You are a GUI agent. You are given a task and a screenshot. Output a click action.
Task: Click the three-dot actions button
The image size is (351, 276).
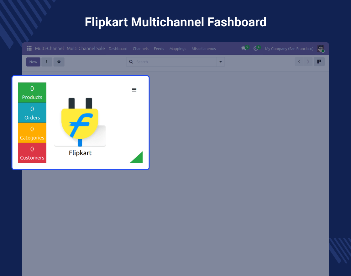click(47, 62)
